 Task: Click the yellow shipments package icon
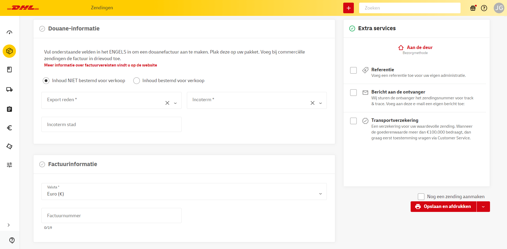(9, 51)
